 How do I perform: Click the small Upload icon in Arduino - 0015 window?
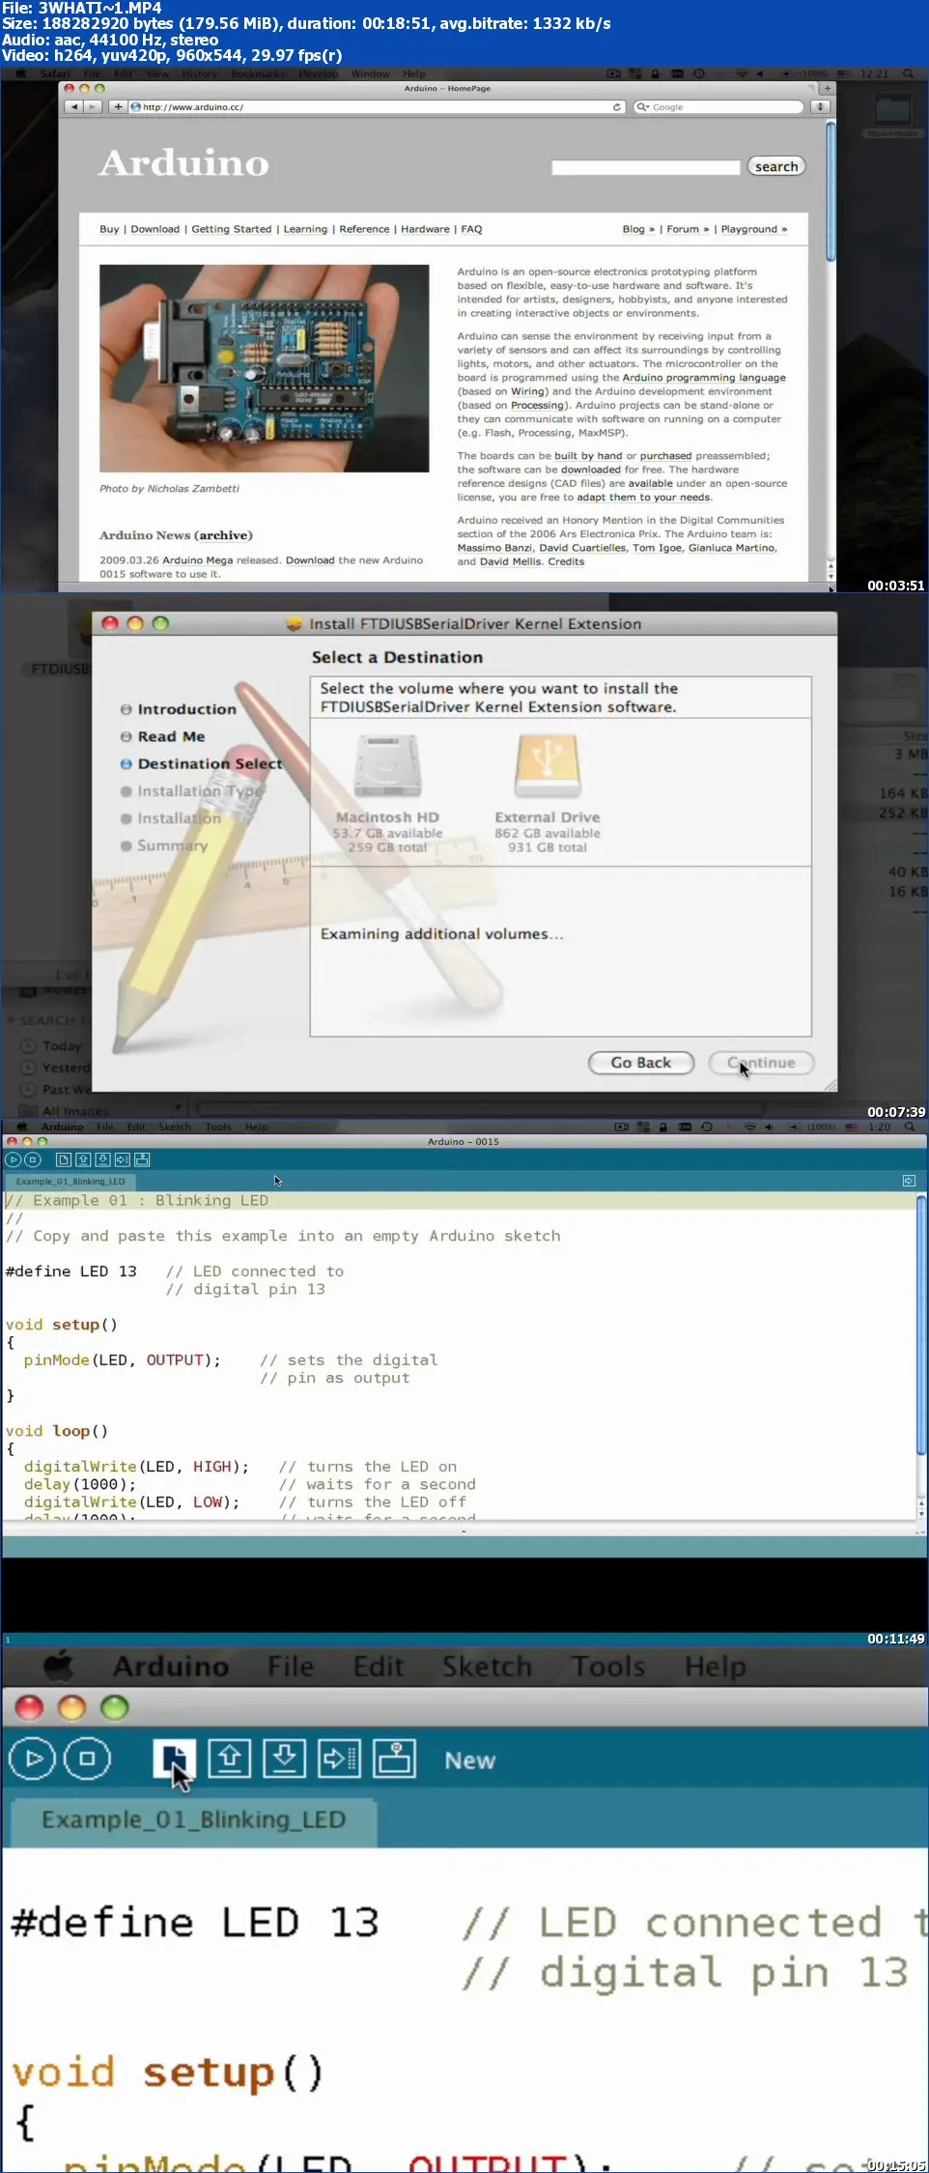123,1159
